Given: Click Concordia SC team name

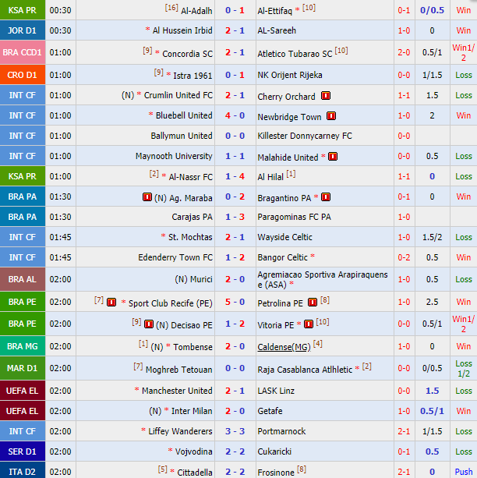Looking at the screenshot, I should 187,54.
